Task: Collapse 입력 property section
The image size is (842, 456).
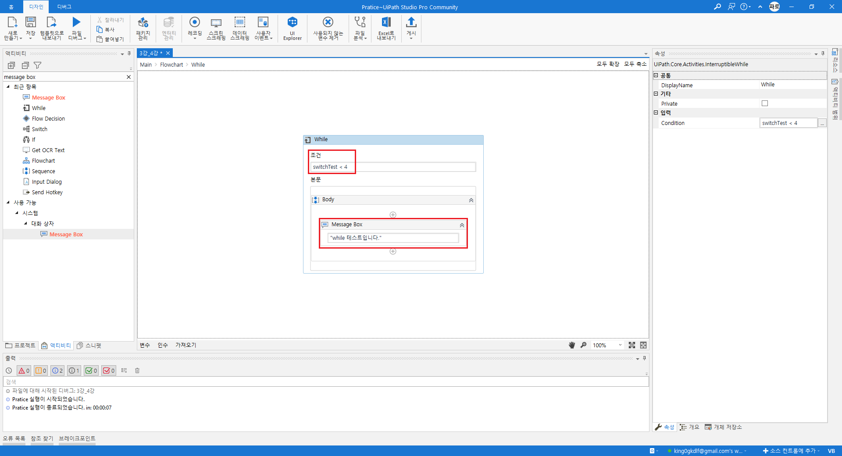Action: (656, 113)
